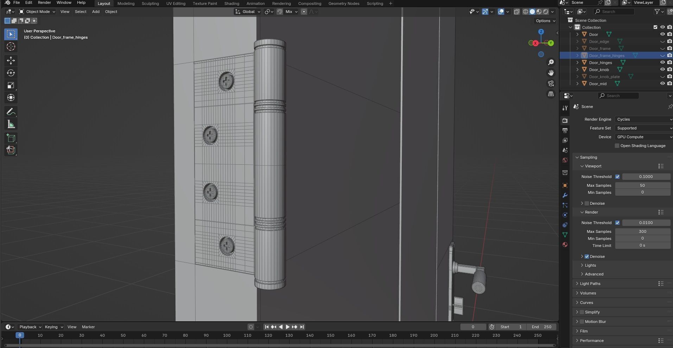Open the Edit menu
This screenshot has width=673, height=348.
(29, 2)
